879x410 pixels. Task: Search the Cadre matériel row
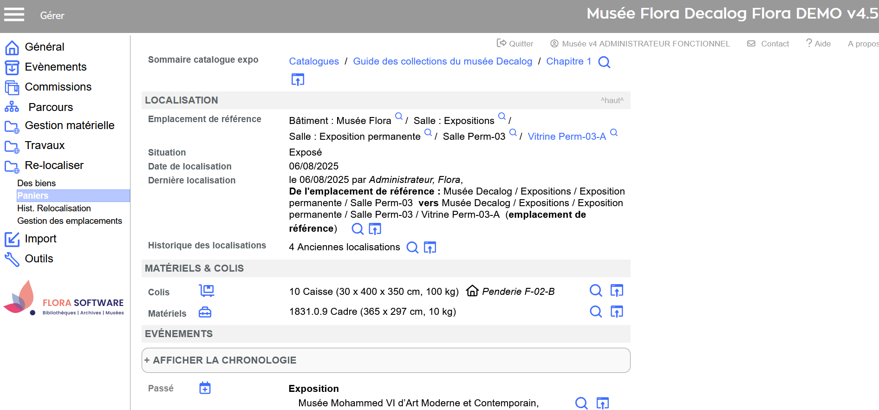pos(596,312)
